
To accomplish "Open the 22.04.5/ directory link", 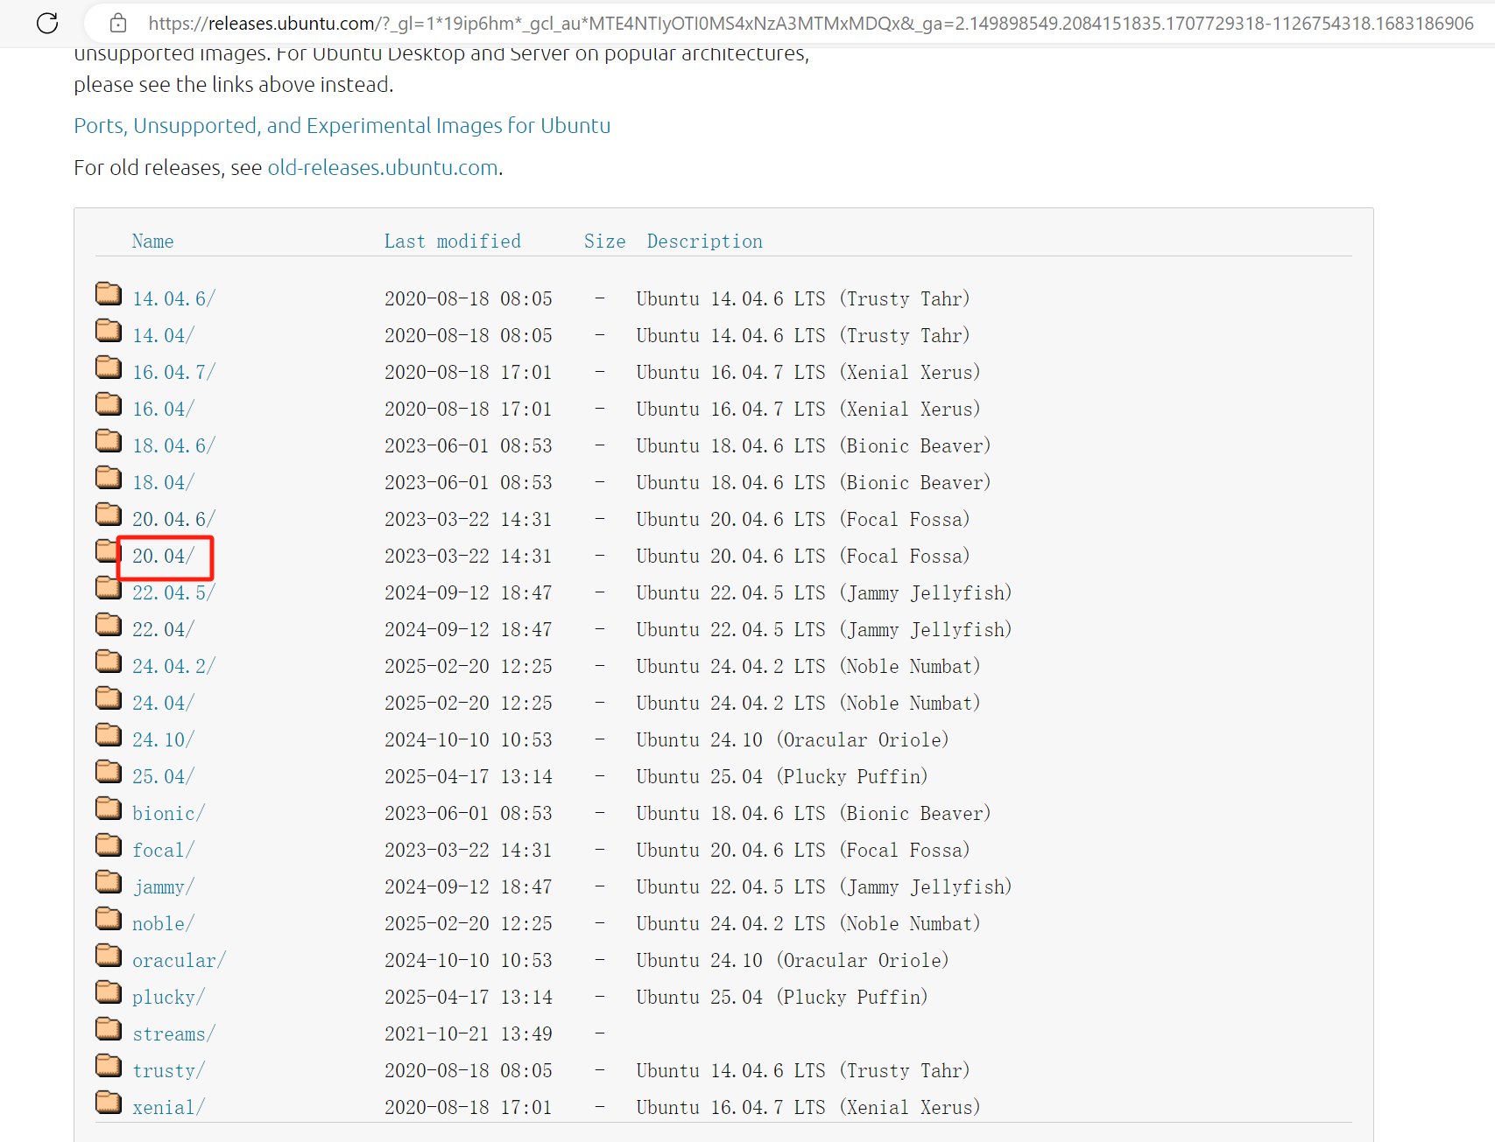I will 173,593.
